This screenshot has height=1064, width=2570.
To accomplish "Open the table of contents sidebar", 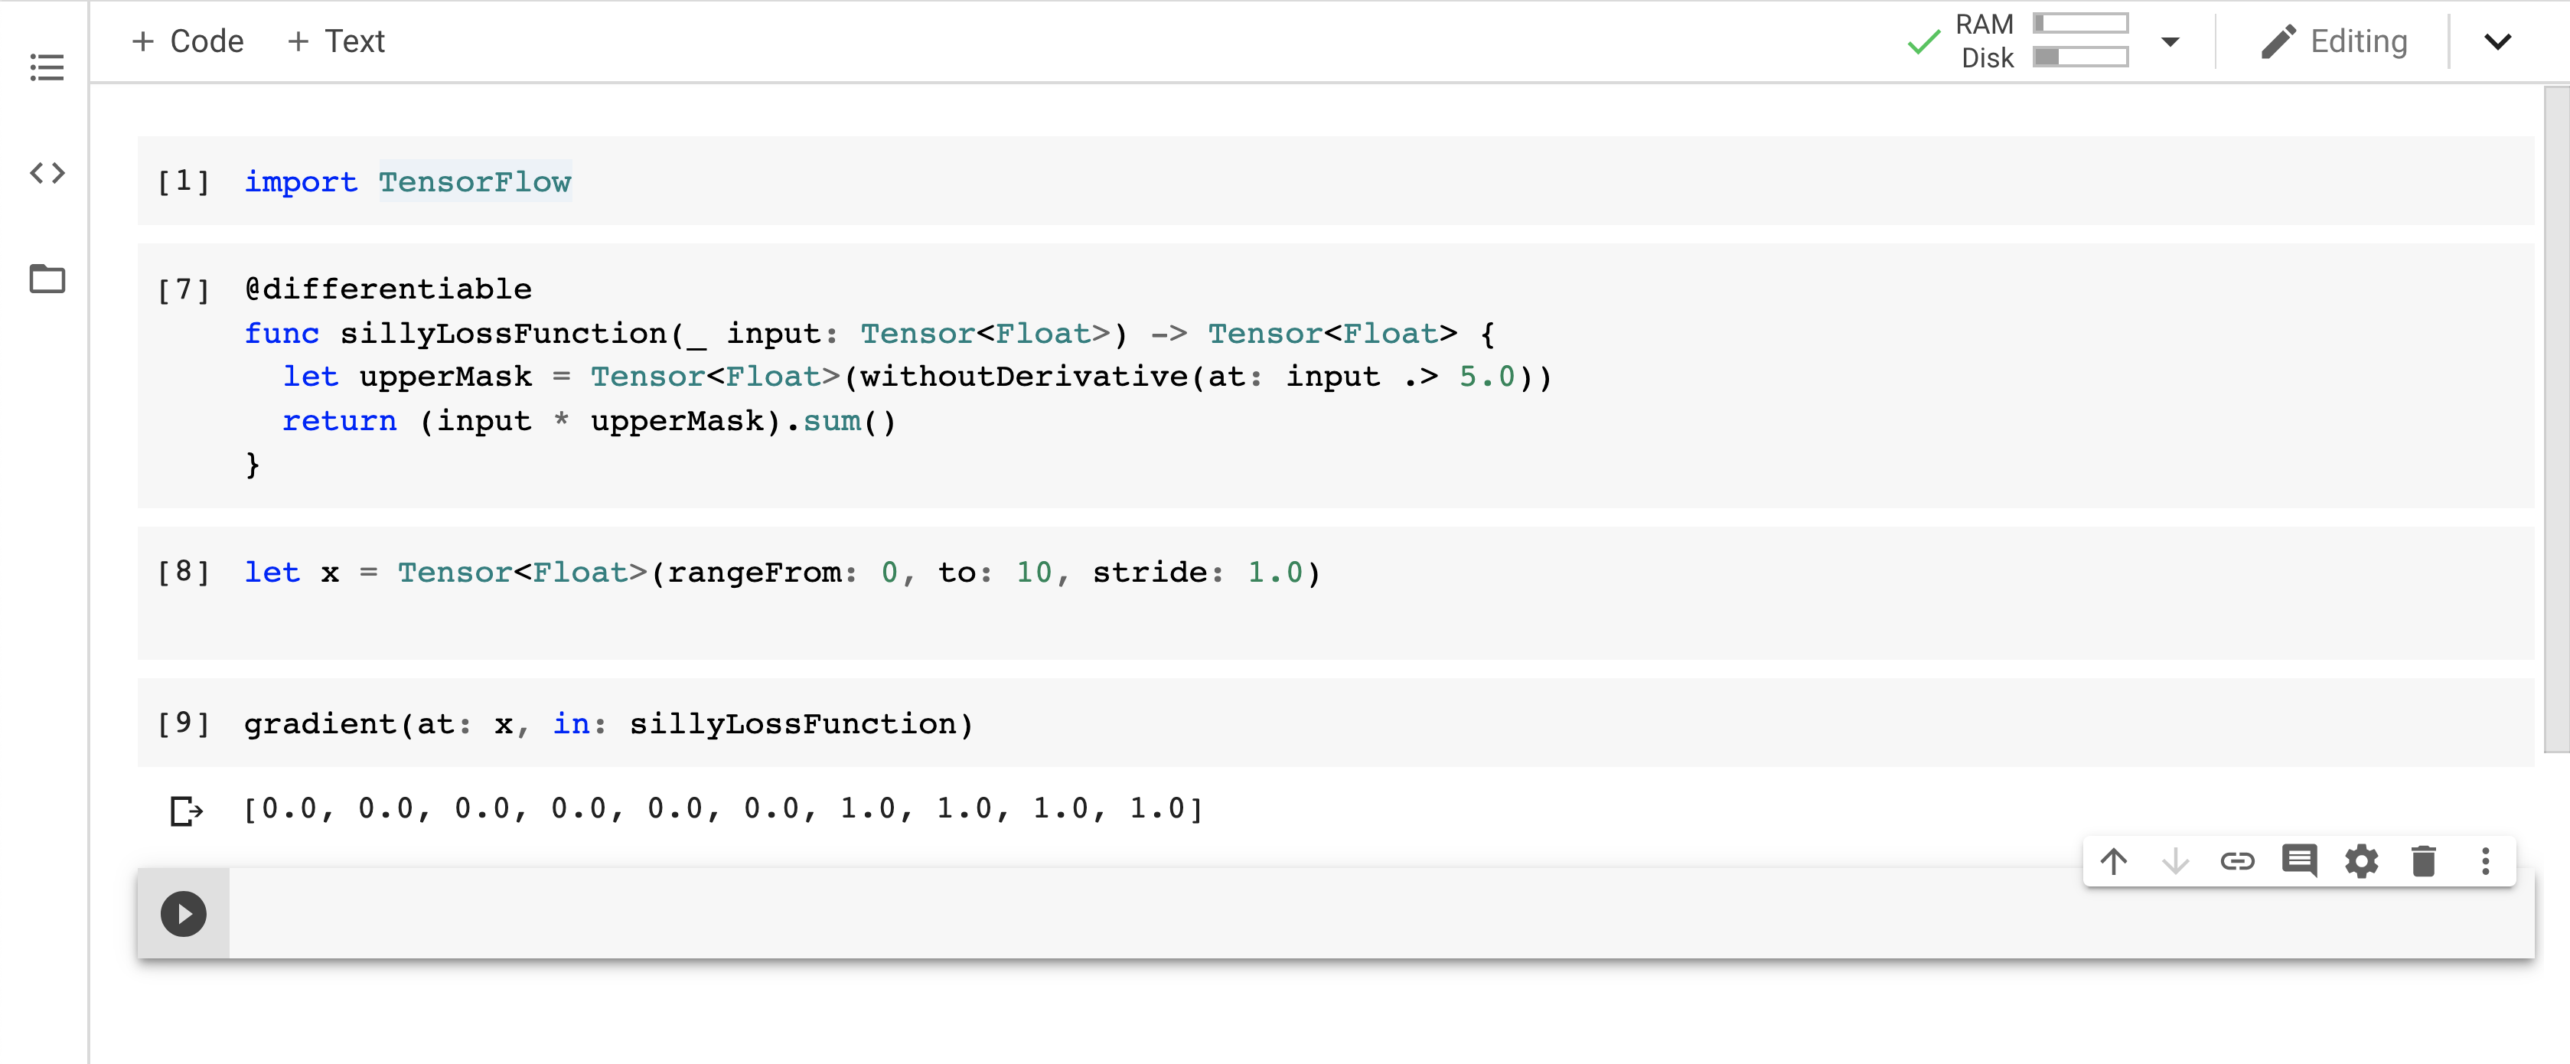I will tap(47, 67).
